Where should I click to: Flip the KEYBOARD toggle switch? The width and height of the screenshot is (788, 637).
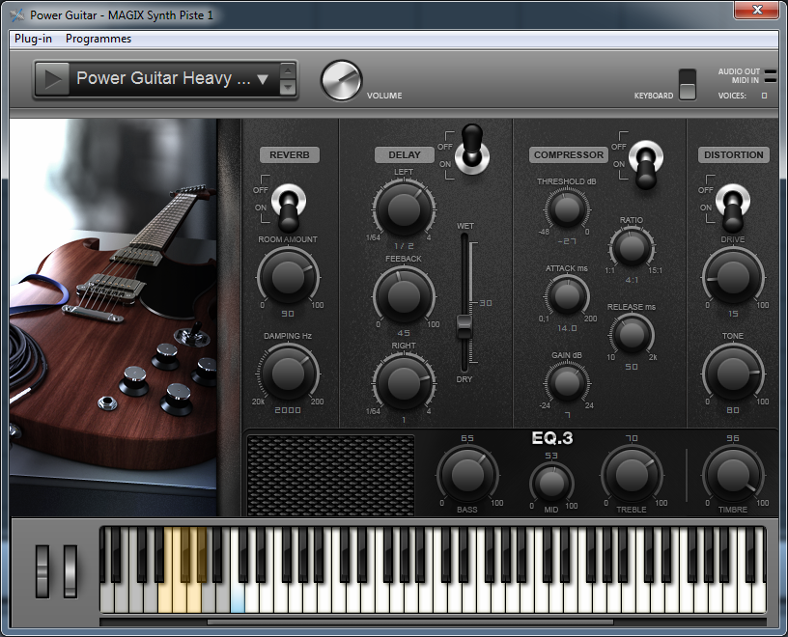pos(688,85)
